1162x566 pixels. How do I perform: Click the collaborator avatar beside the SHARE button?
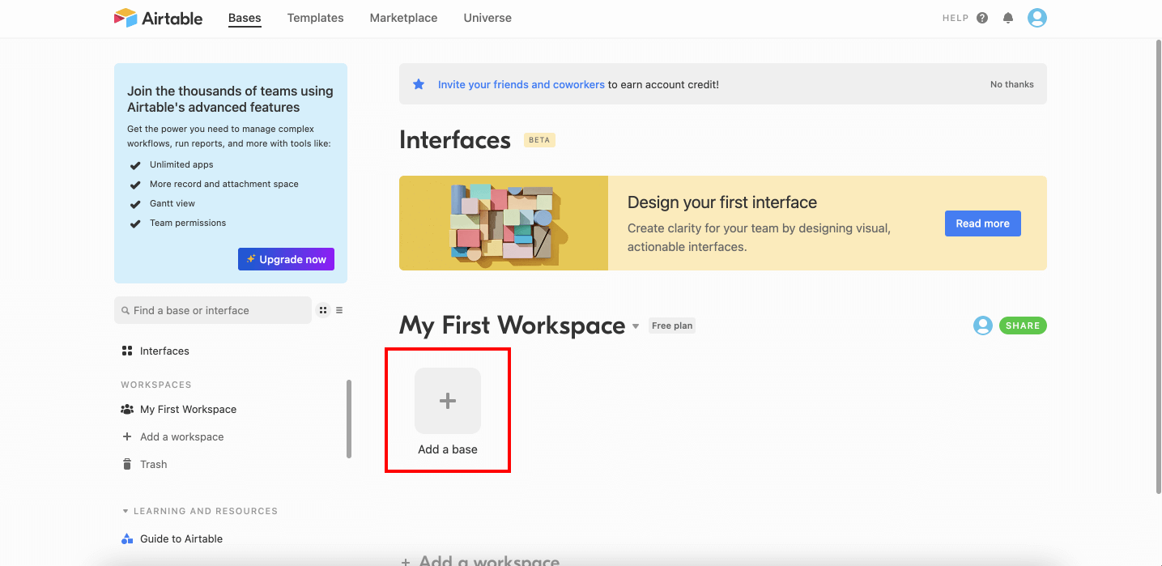(982, 325)
